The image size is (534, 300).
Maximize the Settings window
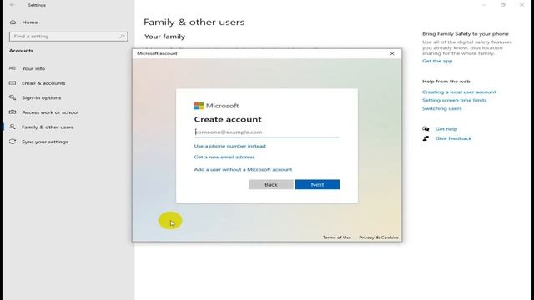[502, 5]
